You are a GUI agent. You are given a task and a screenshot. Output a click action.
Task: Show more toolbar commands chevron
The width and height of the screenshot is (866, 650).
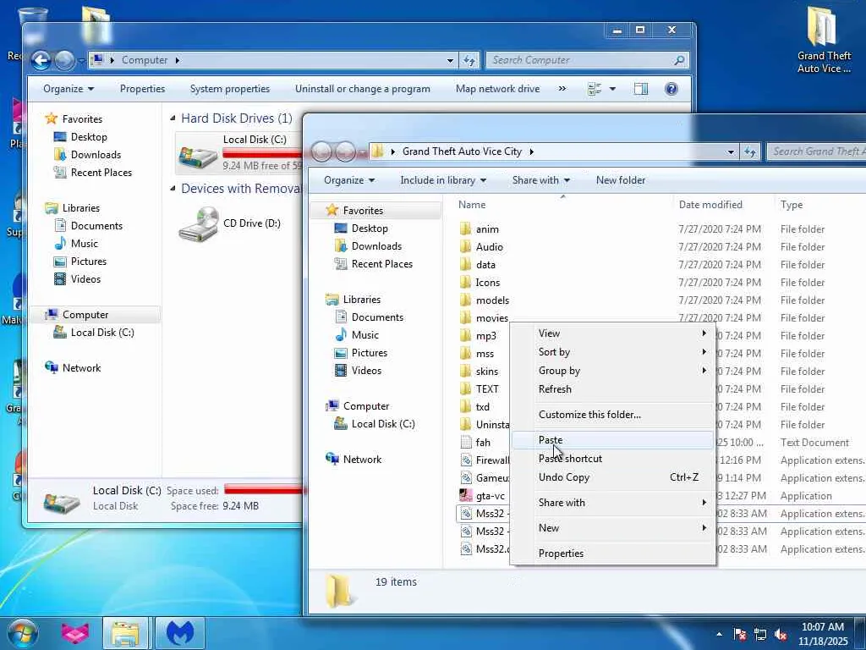pyautogui.click(x=562, y=89)
